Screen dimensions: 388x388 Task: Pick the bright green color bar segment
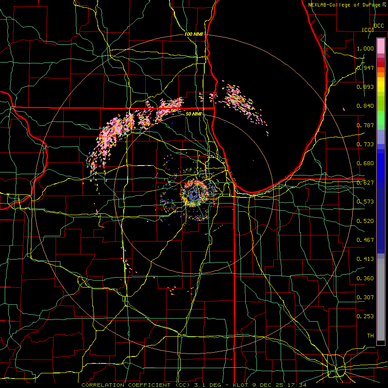(x=381, y=118)
